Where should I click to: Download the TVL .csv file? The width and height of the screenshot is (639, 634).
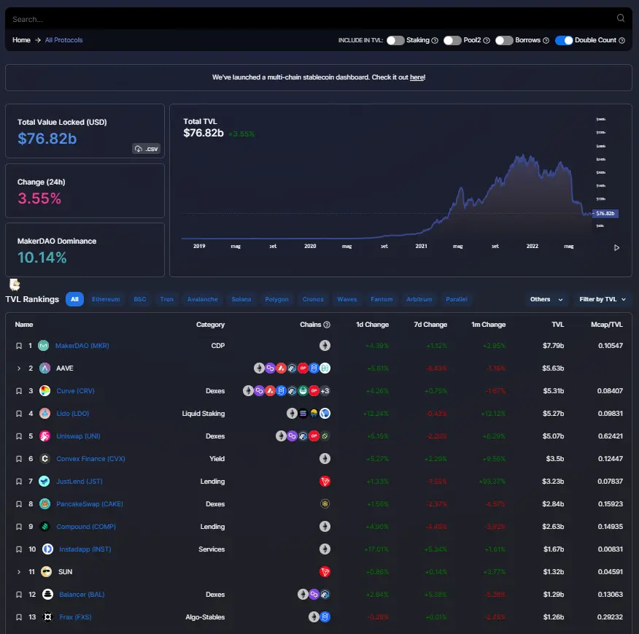pos(147,149)
